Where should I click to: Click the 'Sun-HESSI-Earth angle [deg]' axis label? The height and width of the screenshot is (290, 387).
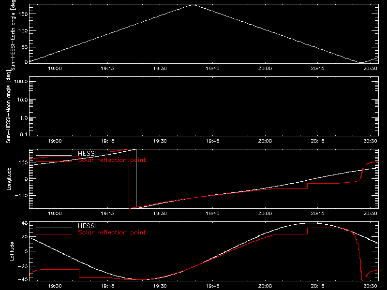click(x=13, y=35)
